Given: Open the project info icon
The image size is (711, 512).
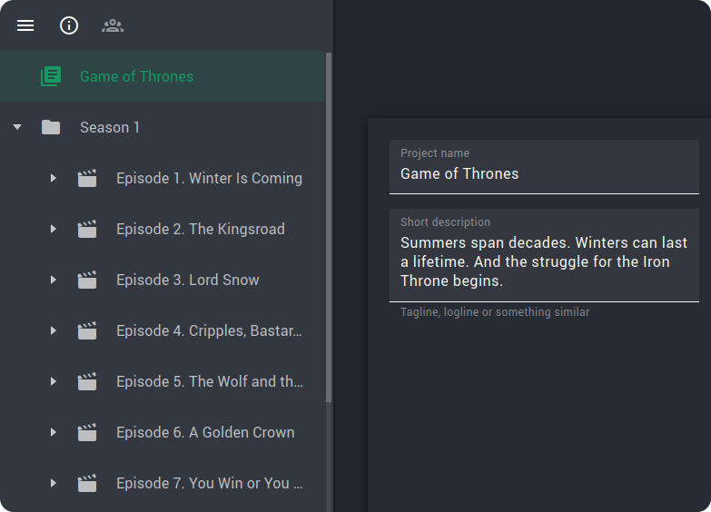Looking at the screenshot, I should (69, 25).
